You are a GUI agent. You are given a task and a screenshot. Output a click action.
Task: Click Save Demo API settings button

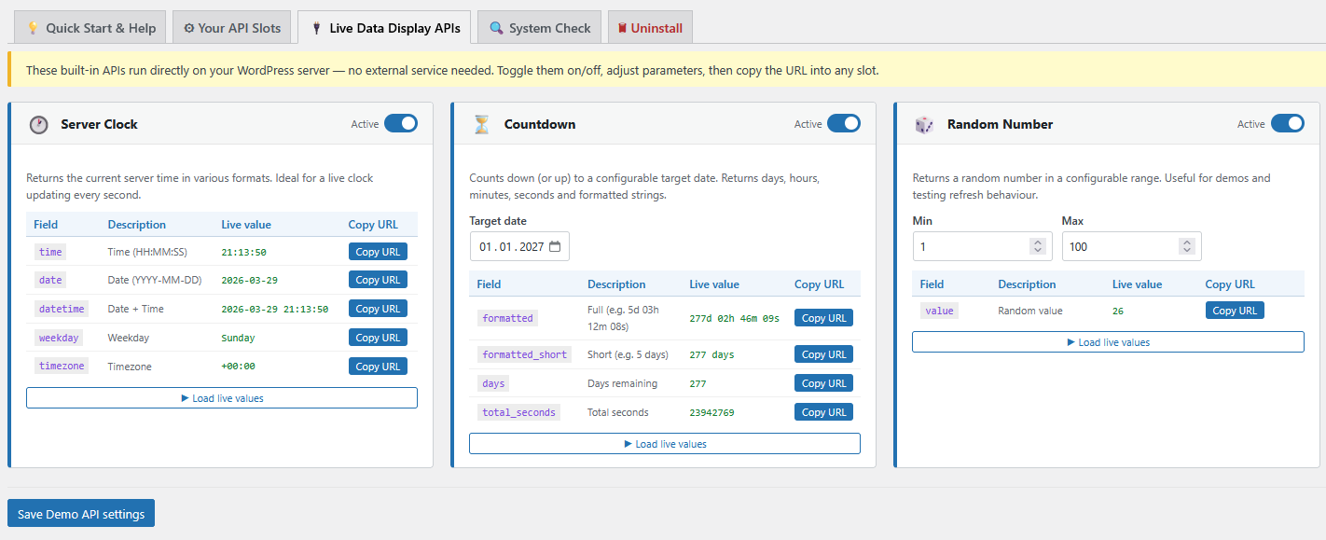coord(81,514)
